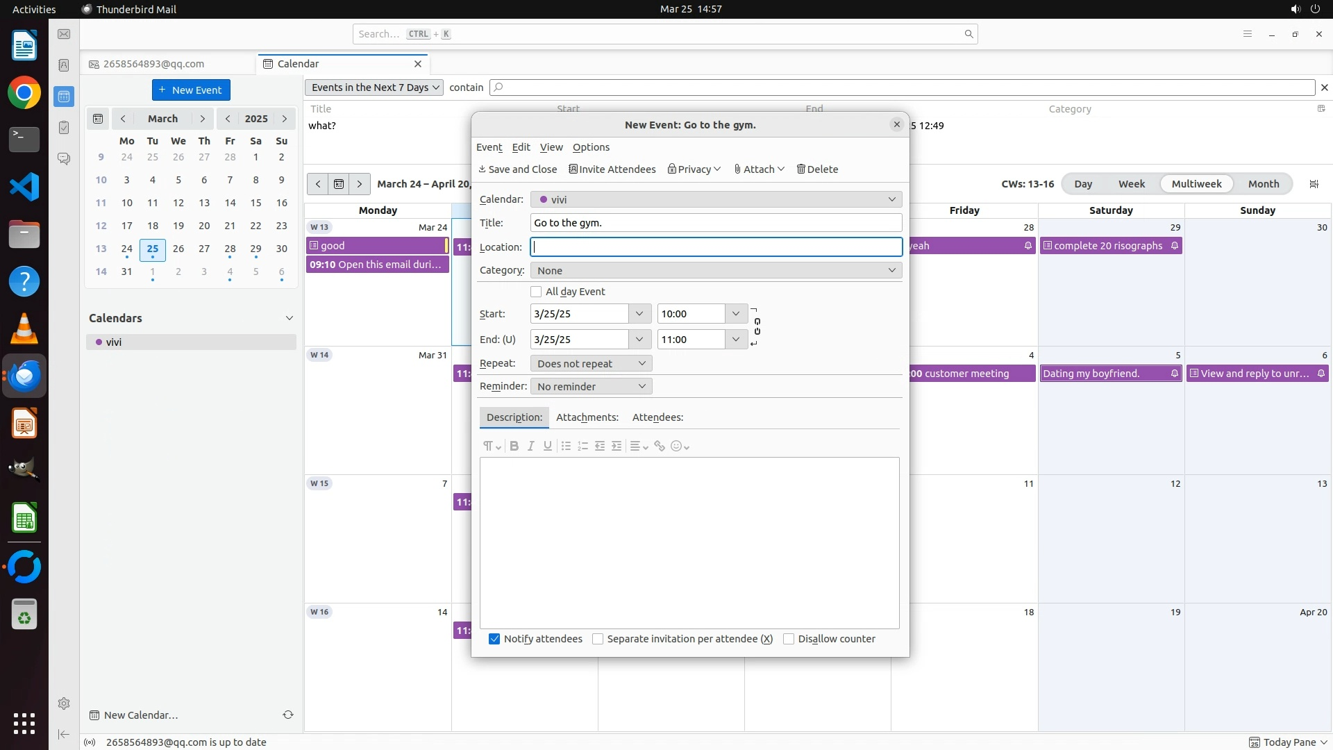Click the Go to Today calendar icon
Image resolution: width=1333 pixels, height=750 pixels.
339,184
